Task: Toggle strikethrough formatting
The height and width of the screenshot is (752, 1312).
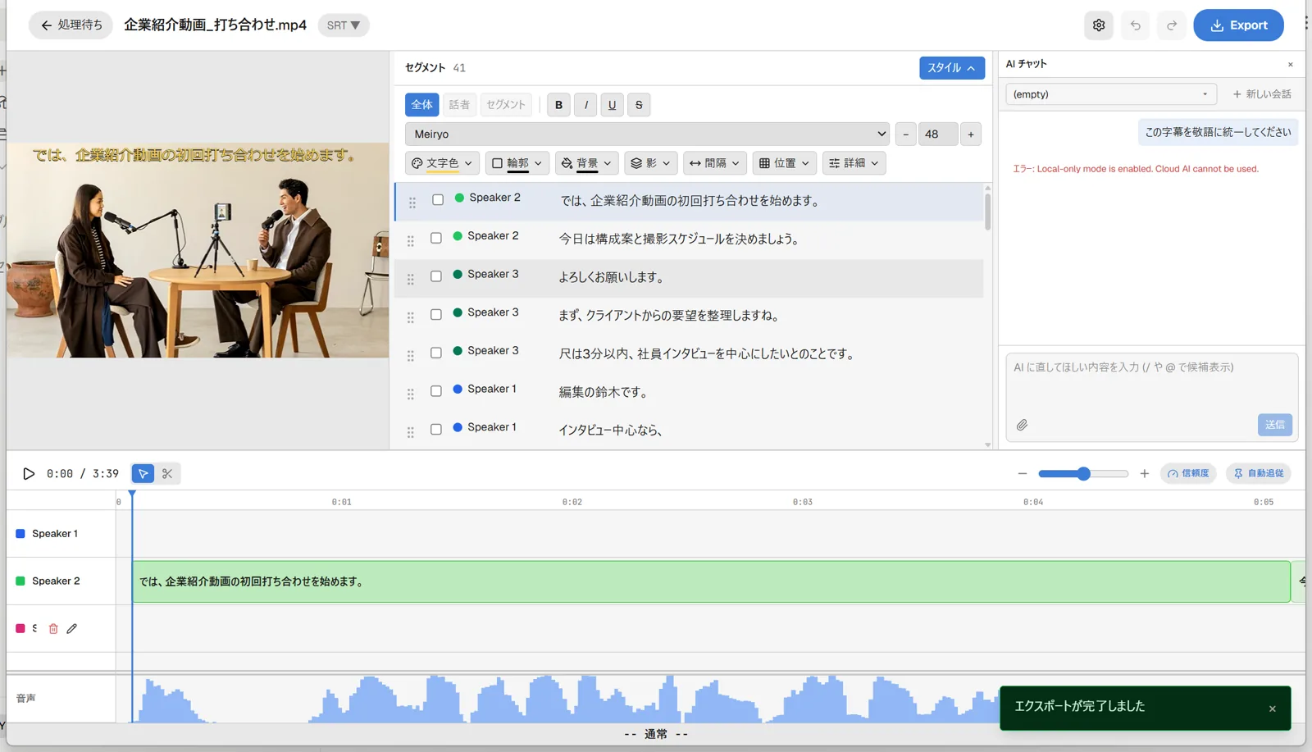Action: pyautogui.click(x=639, y=104)
